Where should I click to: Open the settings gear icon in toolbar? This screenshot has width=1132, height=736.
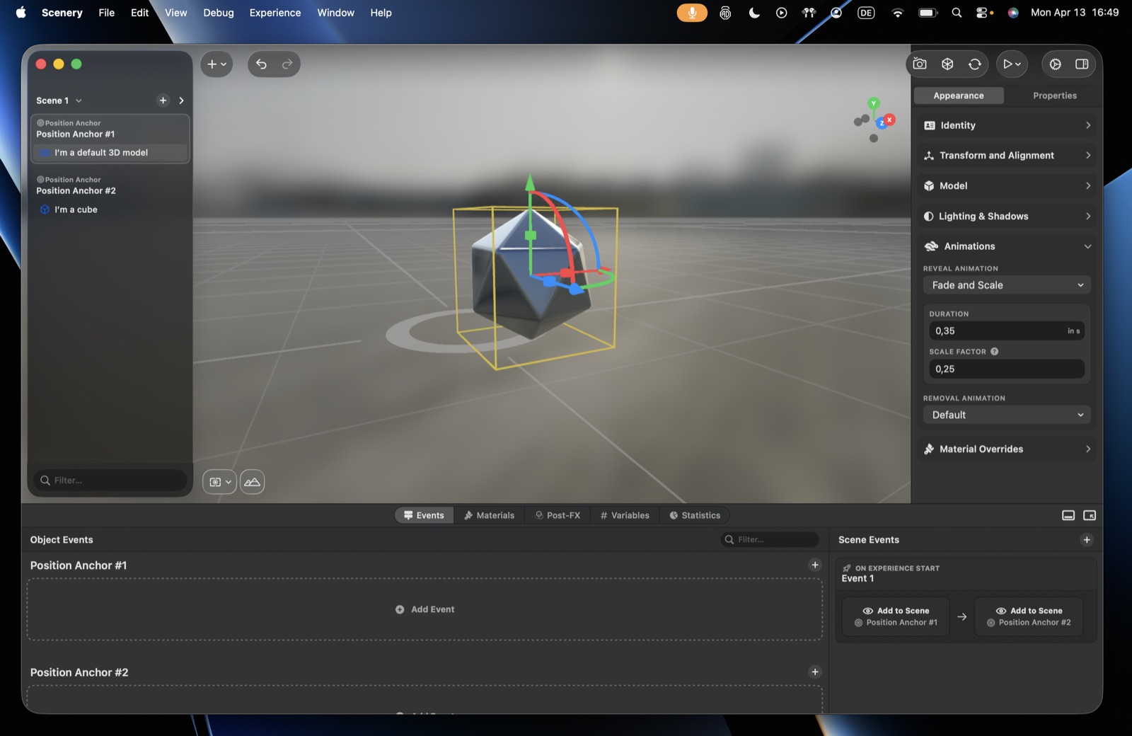[x=1055, y=64]
